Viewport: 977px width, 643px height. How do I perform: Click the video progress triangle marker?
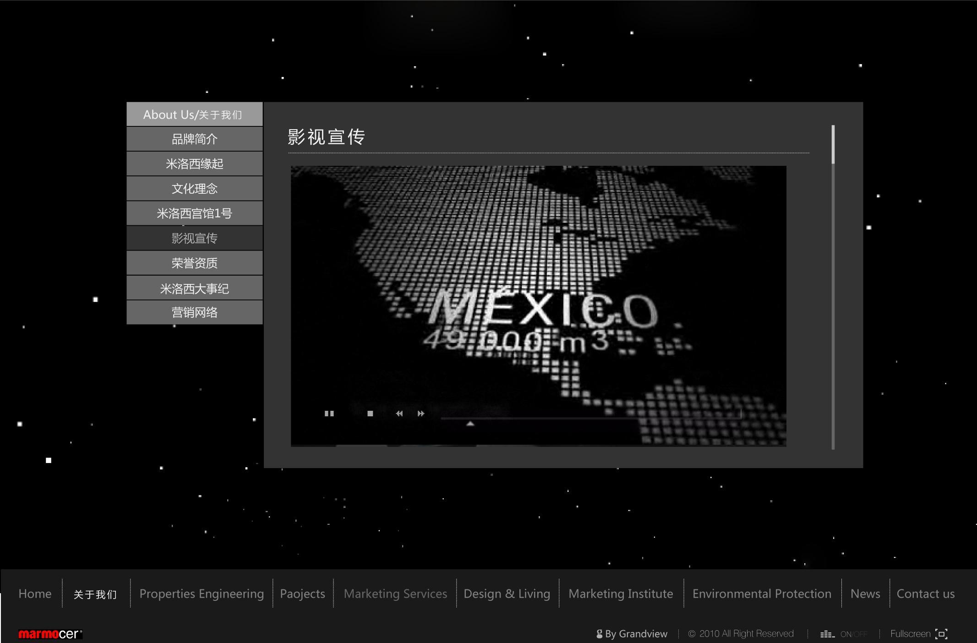(470, 424)
